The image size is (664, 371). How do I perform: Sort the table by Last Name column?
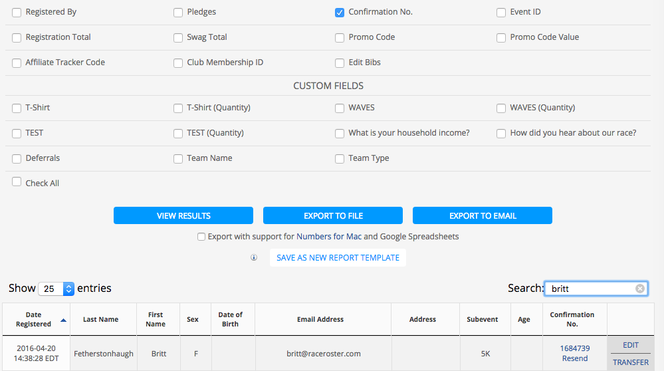[100, 319]
